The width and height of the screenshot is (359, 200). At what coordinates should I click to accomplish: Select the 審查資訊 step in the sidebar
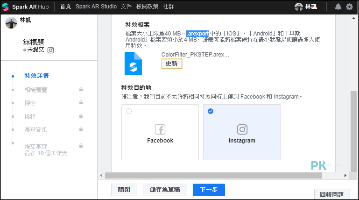(x=36, y=130)
